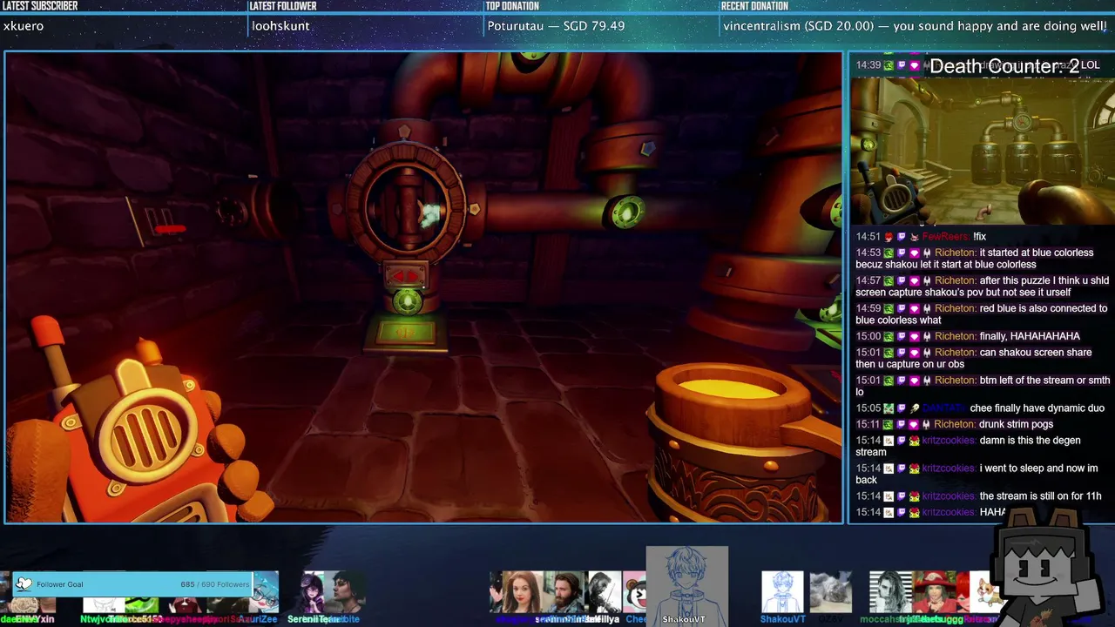Click latest subscriber name xkuero
1115x627 pixels.
point(24,26)
